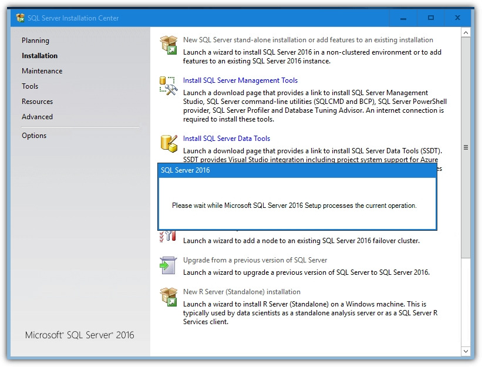Click 'Launch a download page' Management Studio description
The height and width of the screenshot is (367, 482).
coord(315,106)
